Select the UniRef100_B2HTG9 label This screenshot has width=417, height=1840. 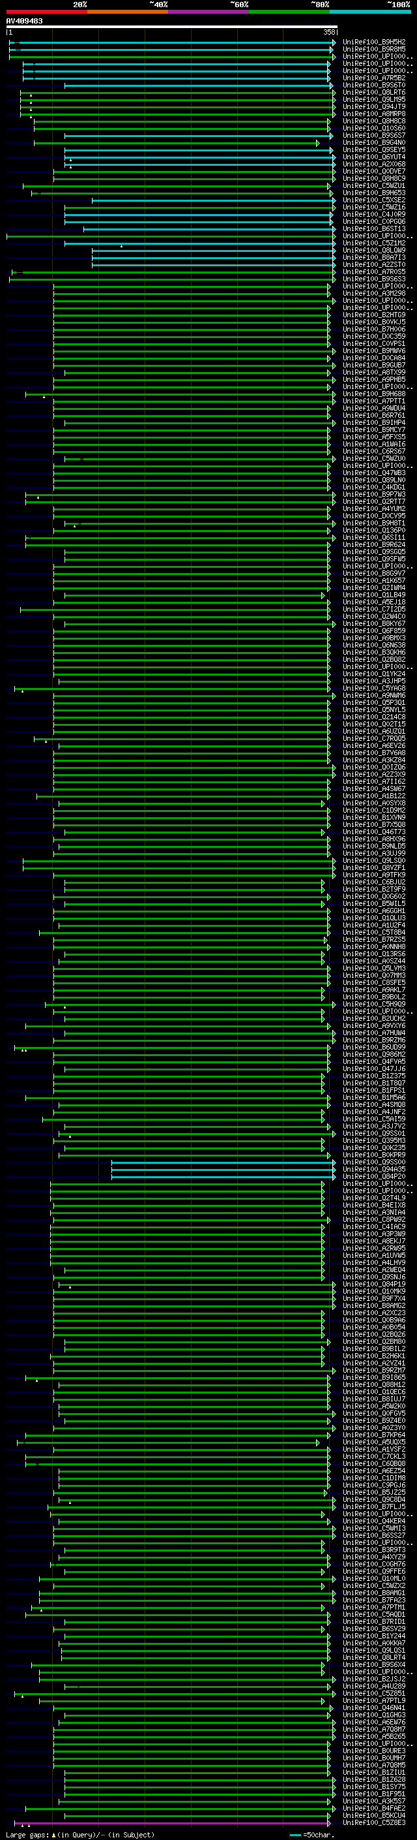374,315
